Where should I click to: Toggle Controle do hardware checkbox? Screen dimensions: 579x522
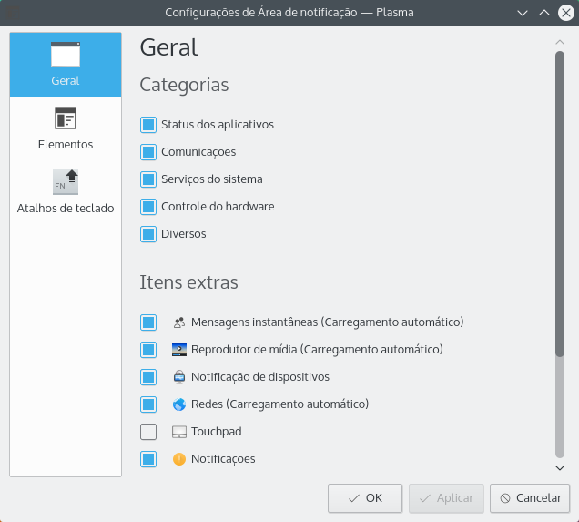click(x=148, y=207)
